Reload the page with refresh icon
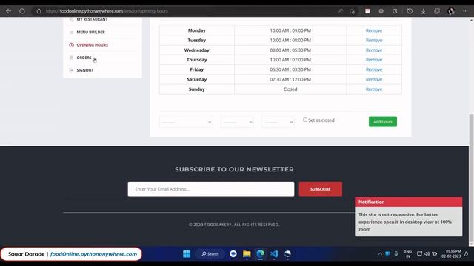 [22, 11]
